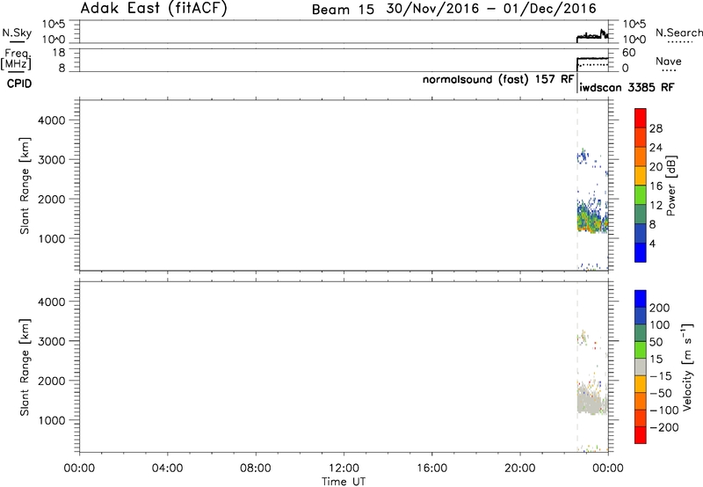
Task: Click the light green 12 dB swatch on the Power bar
Action: pos(641,195)
